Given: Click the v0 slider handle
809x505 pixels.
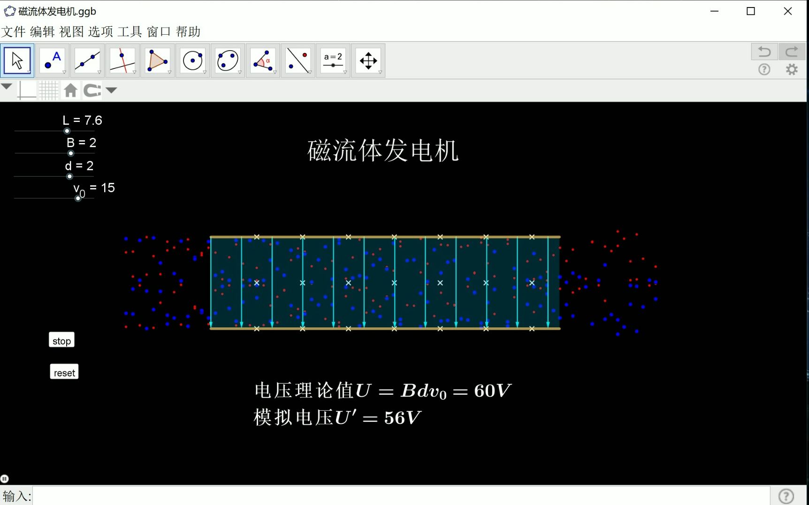Looking at the screenshot, I should [x=78, y=198].
